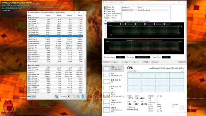
Task: Click the Stop button in AIDA64
Action: pyautogui.click(x=115, y=62)
